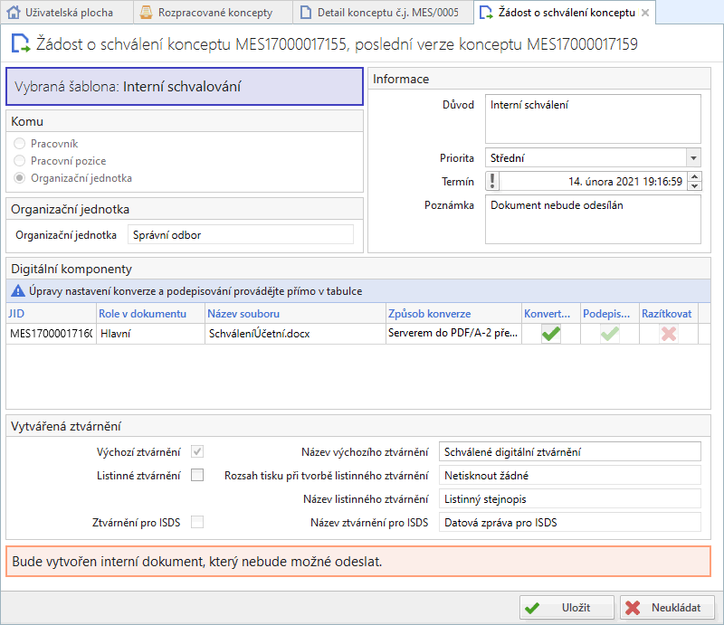
Task: Open the Způsob konverze cell for SchváleníÚčetní.docx
Action: [452, 334]
